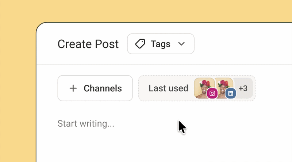Expand the Tags chevron arrow
The width and height of the screenshot is (292, 162).
[181, 44]
